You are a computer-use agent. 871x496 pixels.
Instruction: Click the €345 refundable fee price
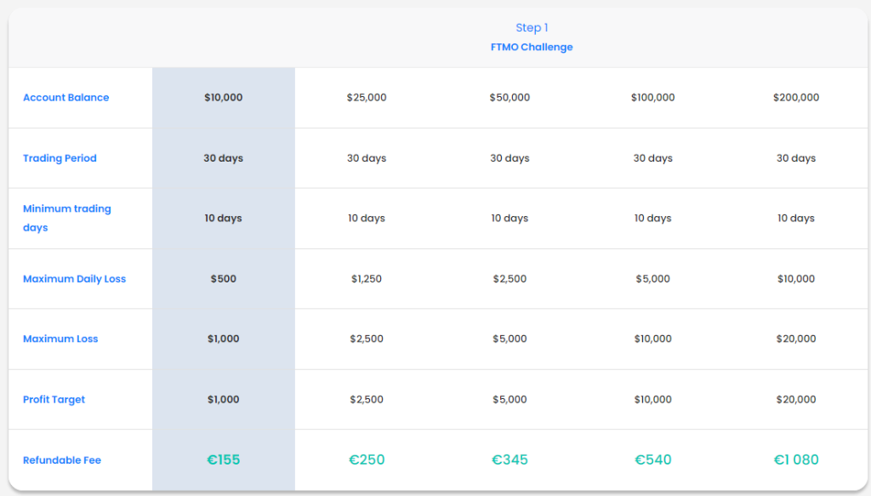pos(510,459)
